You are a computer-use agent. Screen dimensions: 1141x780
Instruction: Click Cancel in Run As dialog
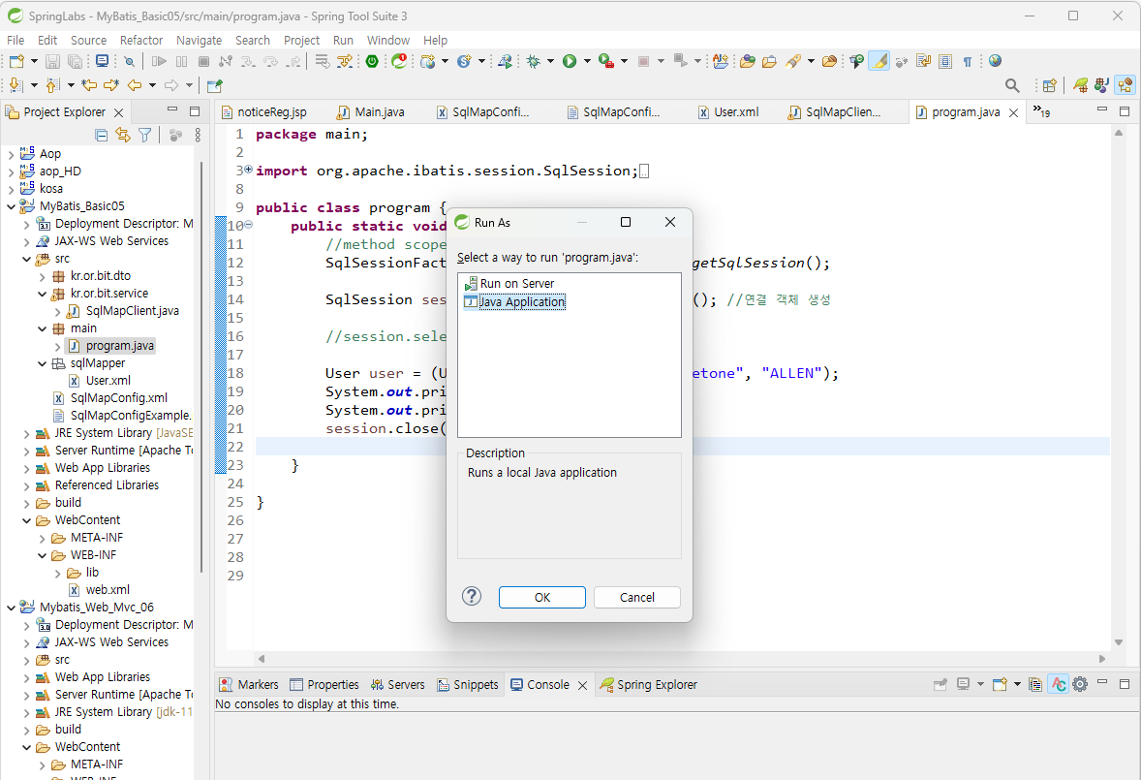click(x=637, y=598)
